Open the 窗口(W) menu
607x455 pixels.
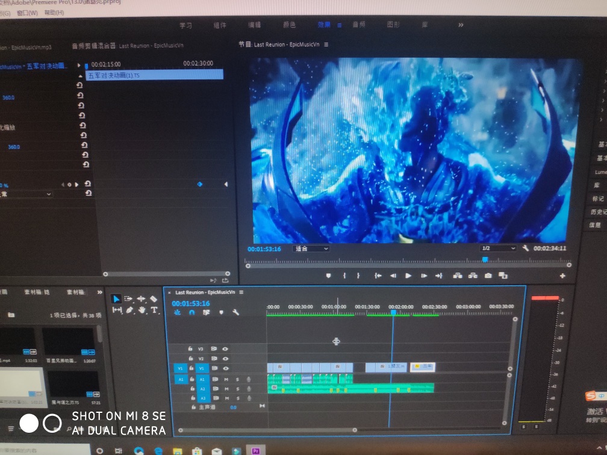coord(27,13)
